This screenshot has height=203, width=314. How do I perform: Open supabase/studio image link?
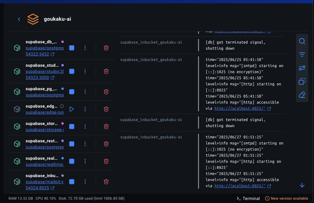tap(45, 71)
